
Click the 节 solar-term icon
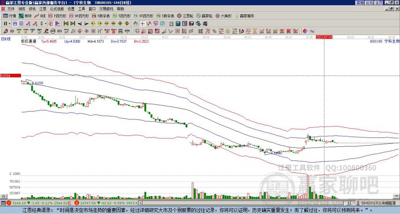tap(155, 23)
